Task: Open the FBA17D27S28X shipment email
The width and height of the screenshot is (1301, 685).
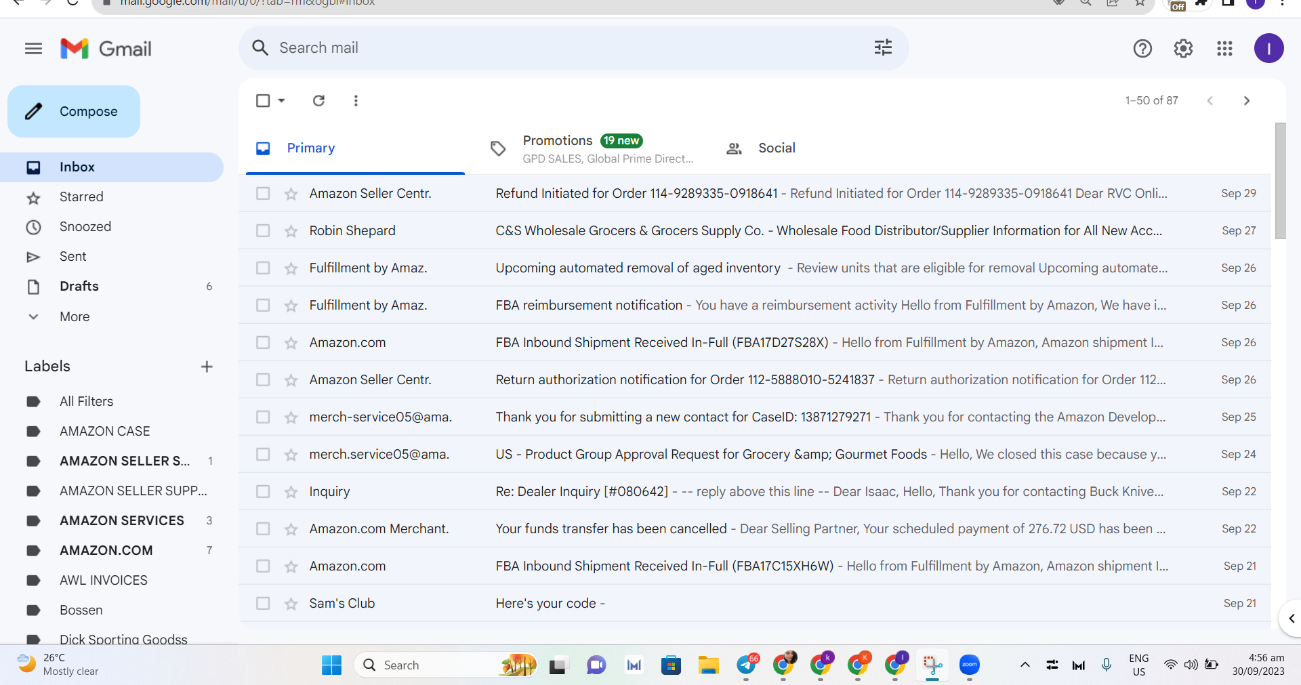Action: point(755,343)
